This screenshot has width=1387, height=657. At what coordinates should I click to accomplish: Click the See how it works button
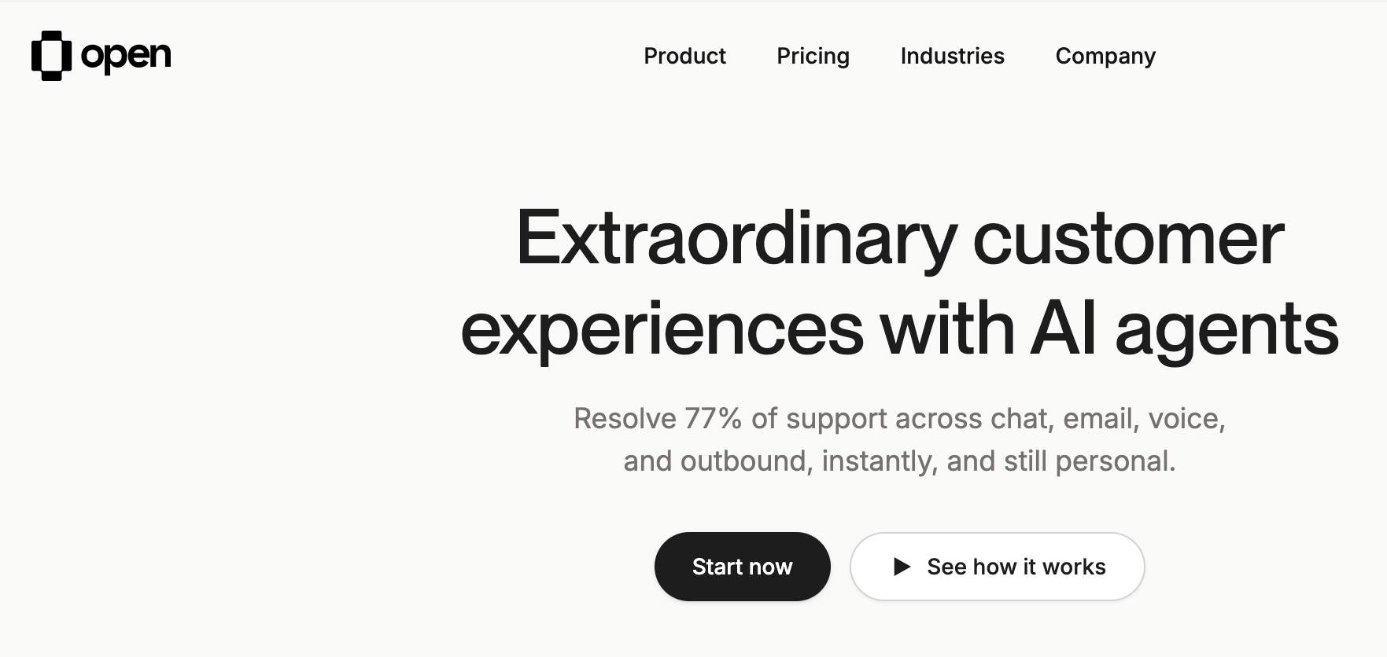pos(997,567)
